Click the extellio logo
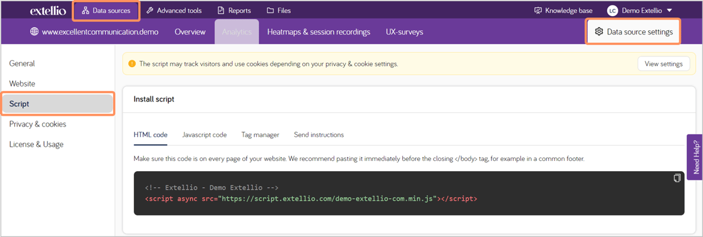Image resolution: width=703 pixels, height=237 pixels. click(48, 11)
